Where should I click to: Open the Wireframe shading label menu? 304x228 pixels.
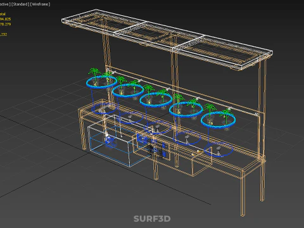[40, 4]
